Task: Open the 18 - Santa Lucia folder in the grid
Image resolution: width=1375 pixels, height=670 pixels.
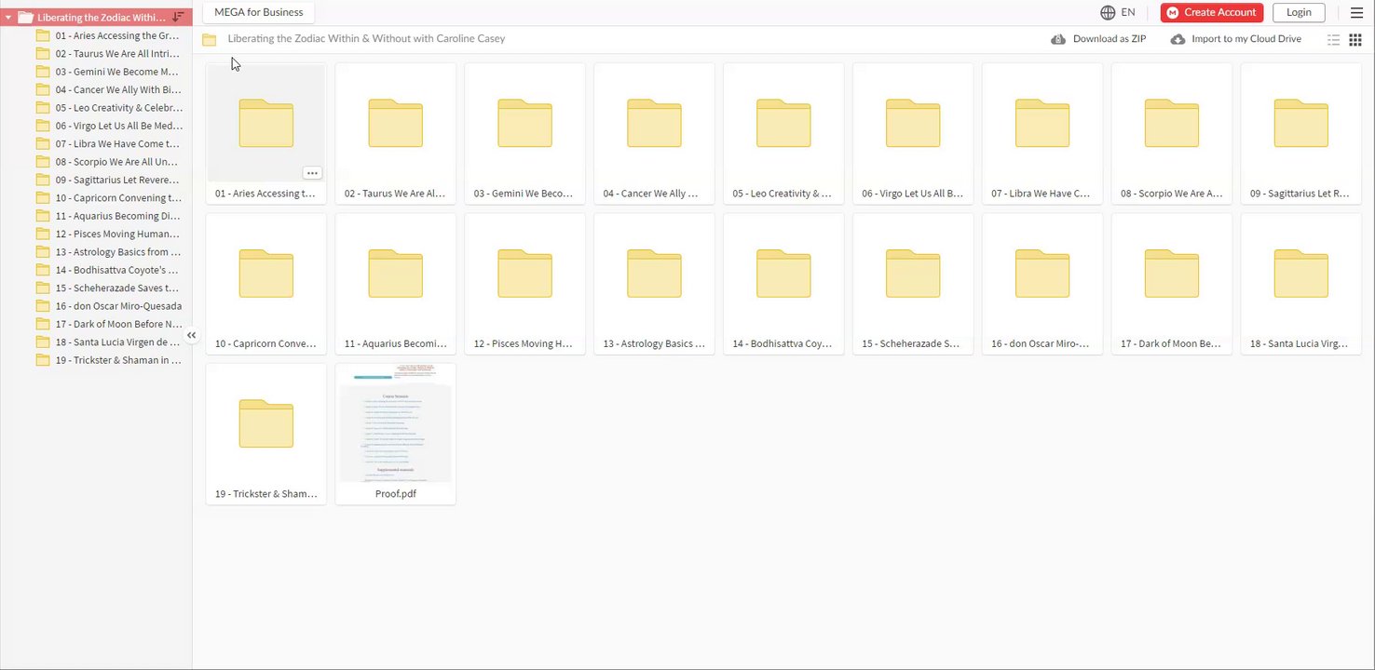Action: point(1301,284)
